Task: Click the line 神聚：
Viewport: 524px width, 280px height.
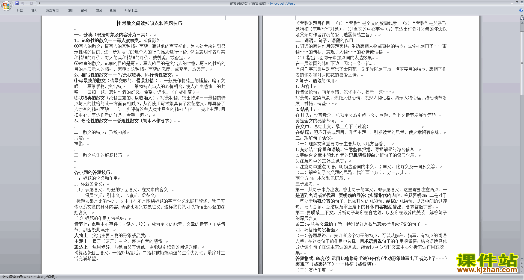Action: point(79,144)
